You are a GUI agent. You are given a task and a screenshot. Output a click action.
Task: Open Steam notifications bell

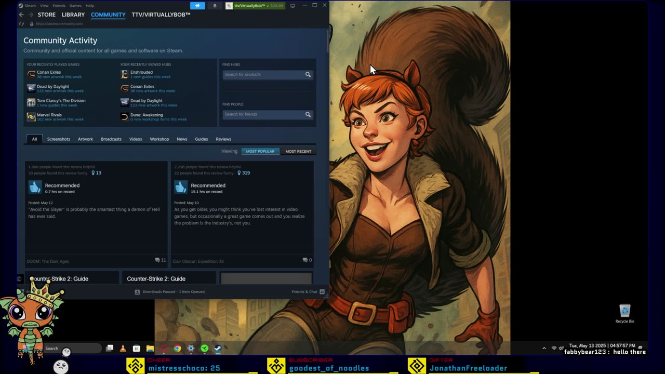215,6
